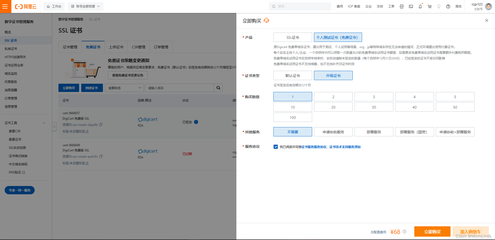495x240 pixels.
Task: Switch to 免费证书 tab
Action: [93, 47]
